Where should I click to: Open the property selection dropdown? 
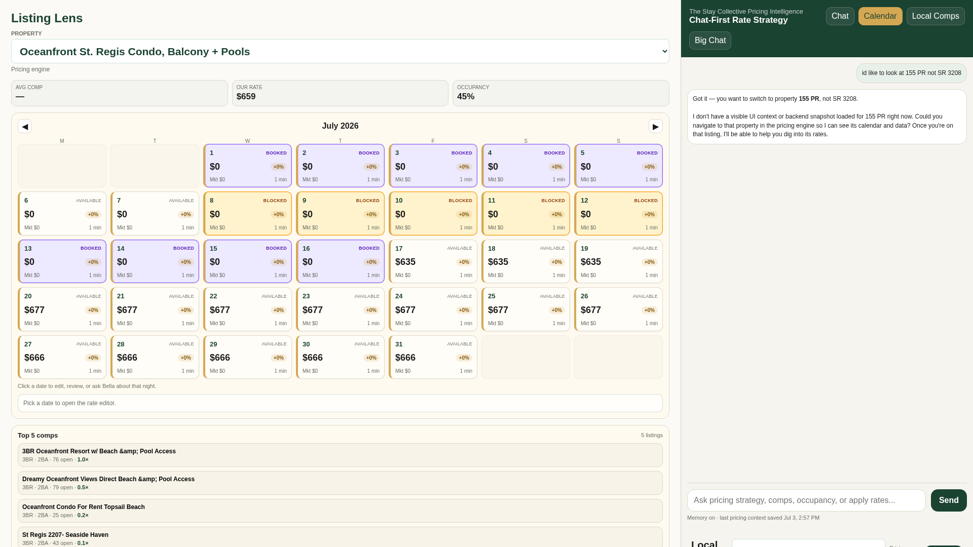(340, 51)
